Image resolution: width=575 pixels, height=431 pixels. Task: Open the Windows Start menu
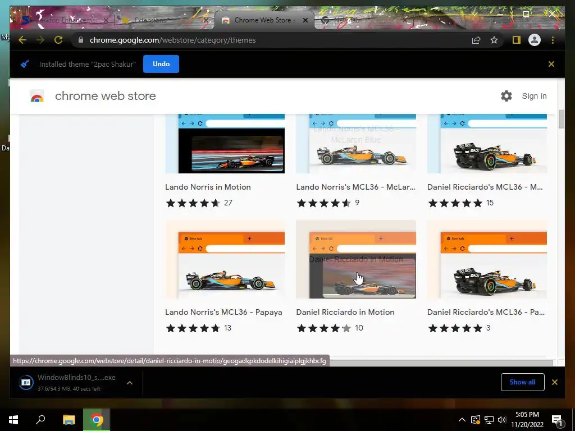13,420
